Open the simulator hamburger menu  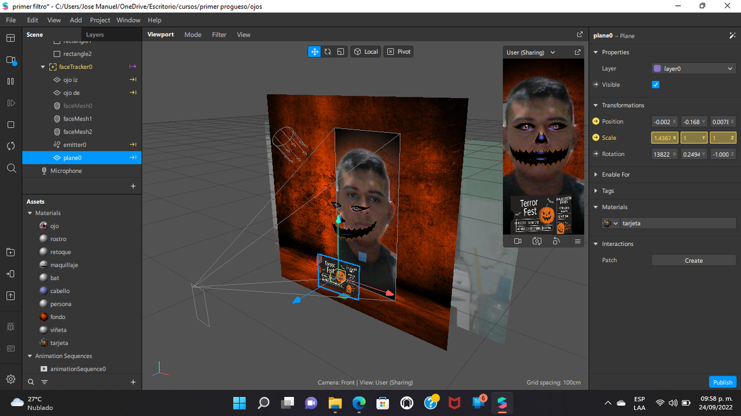(x=577, y=241)
